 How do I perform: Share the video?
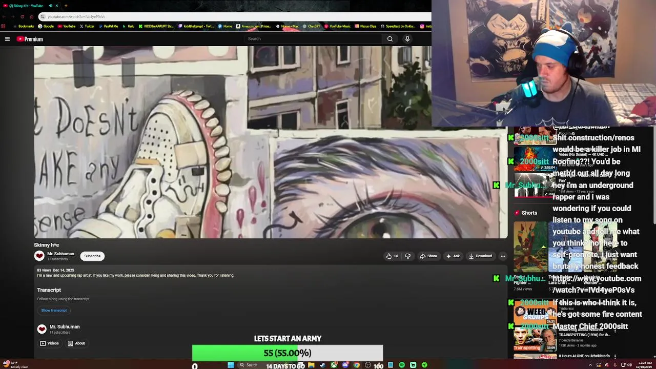[x=428, y=256]
